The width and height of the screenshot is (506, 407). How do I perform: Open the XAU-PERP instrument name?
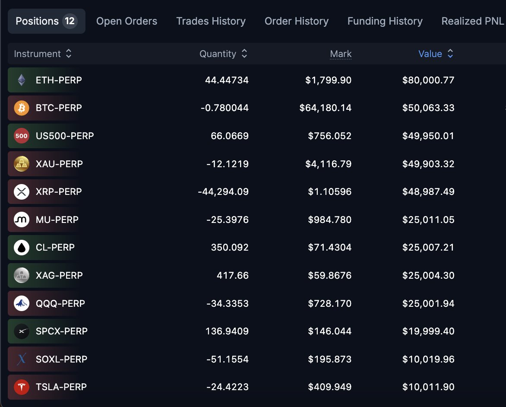60,164
